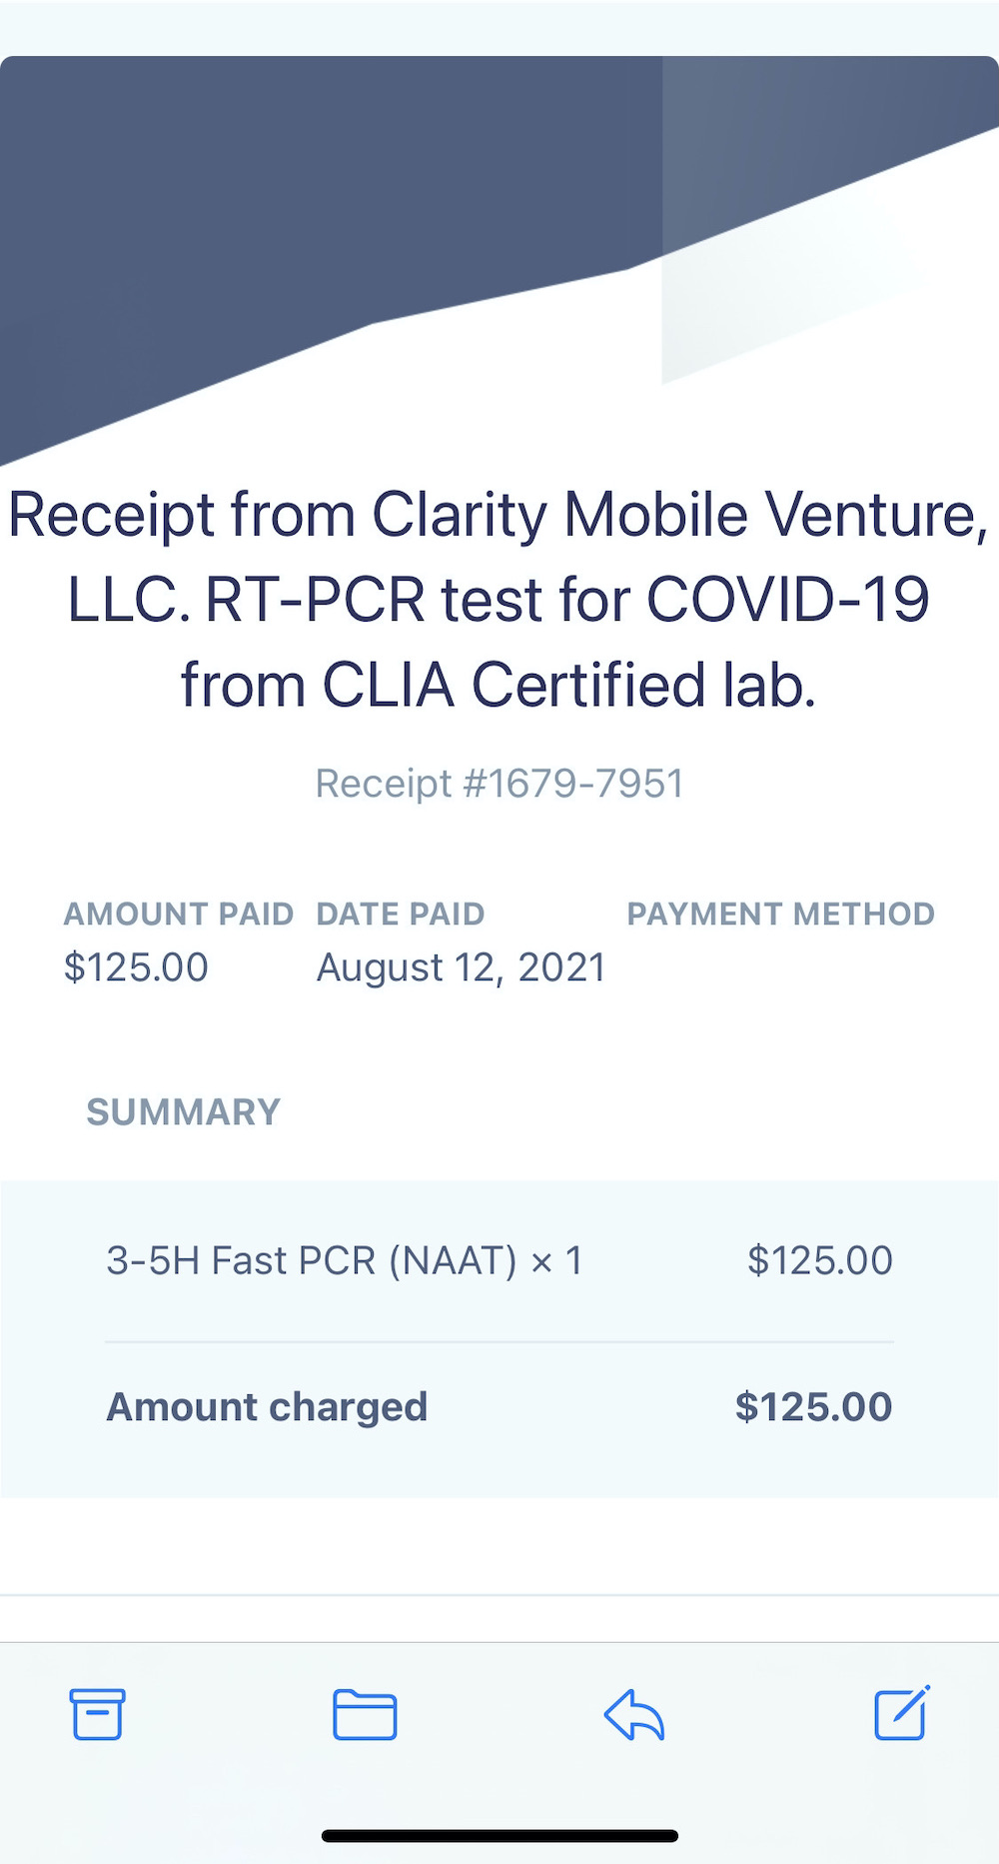999x1864 pixels.
Task: Select the bold $125.00 total charged
Action: (813, 1407)
